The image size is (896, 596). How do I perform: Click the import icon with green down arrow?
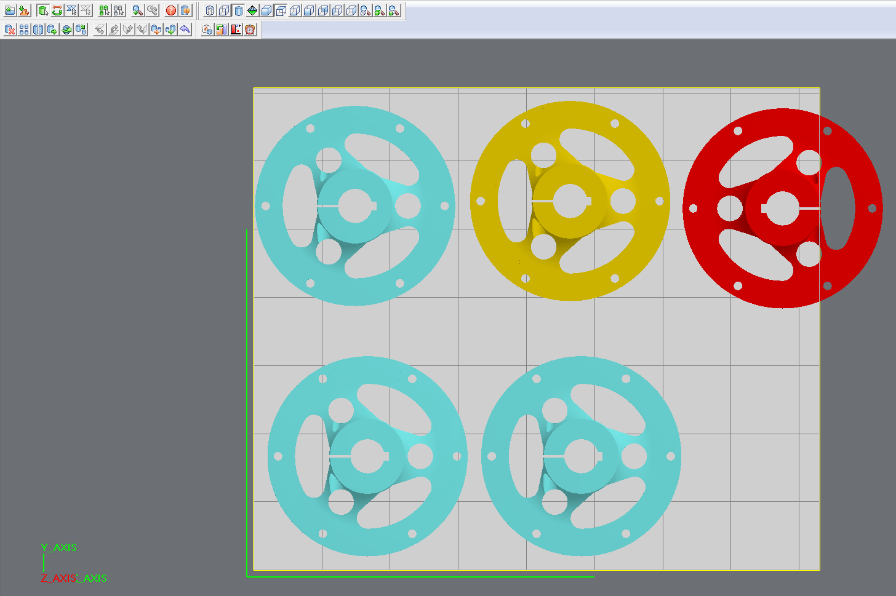[x=24, y=10]
